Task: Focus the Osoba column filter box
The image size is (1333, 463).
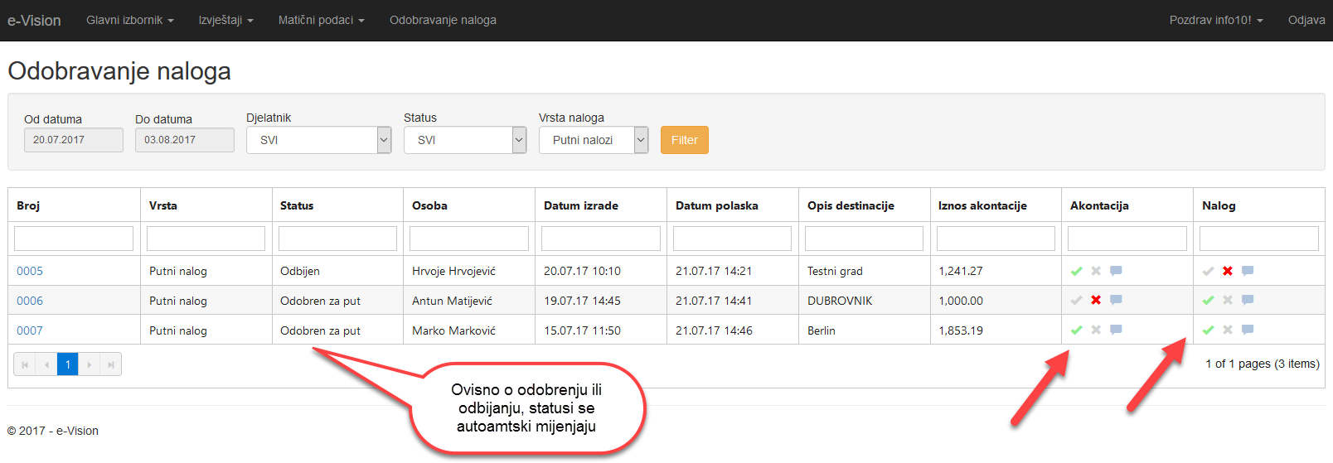Action: pos(469,239)
